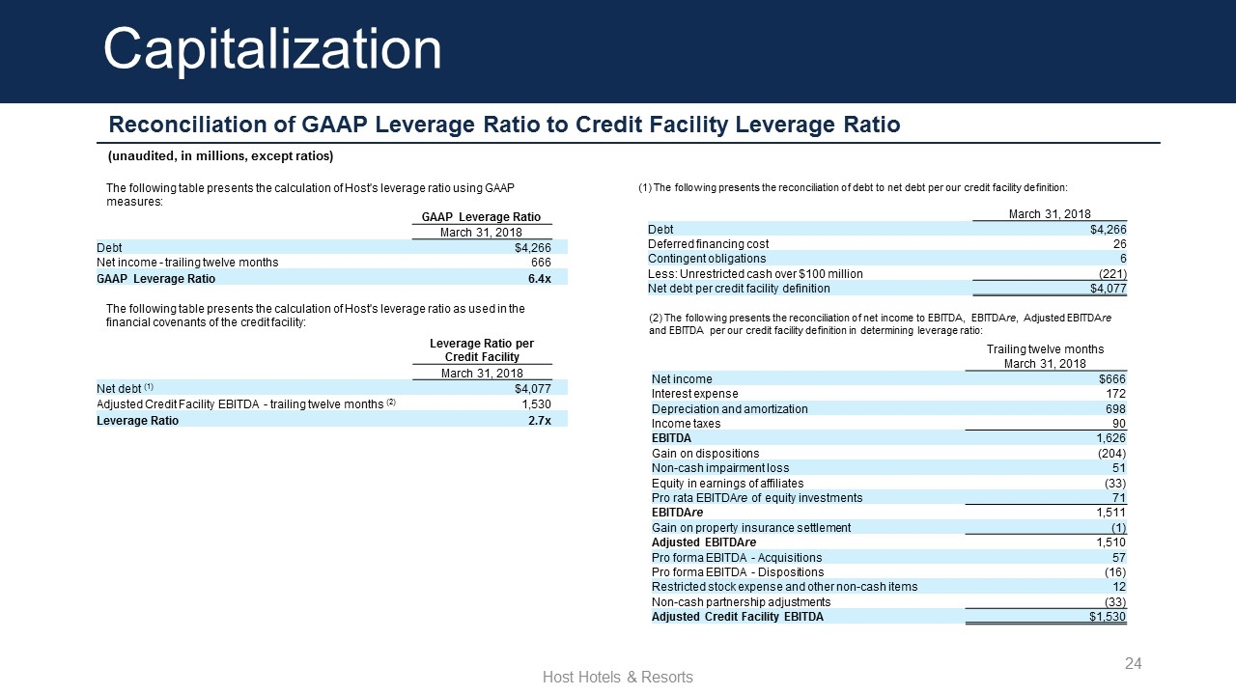
Task: Click 'Gain on property insurance settlement' label
Action: point(751,528)
